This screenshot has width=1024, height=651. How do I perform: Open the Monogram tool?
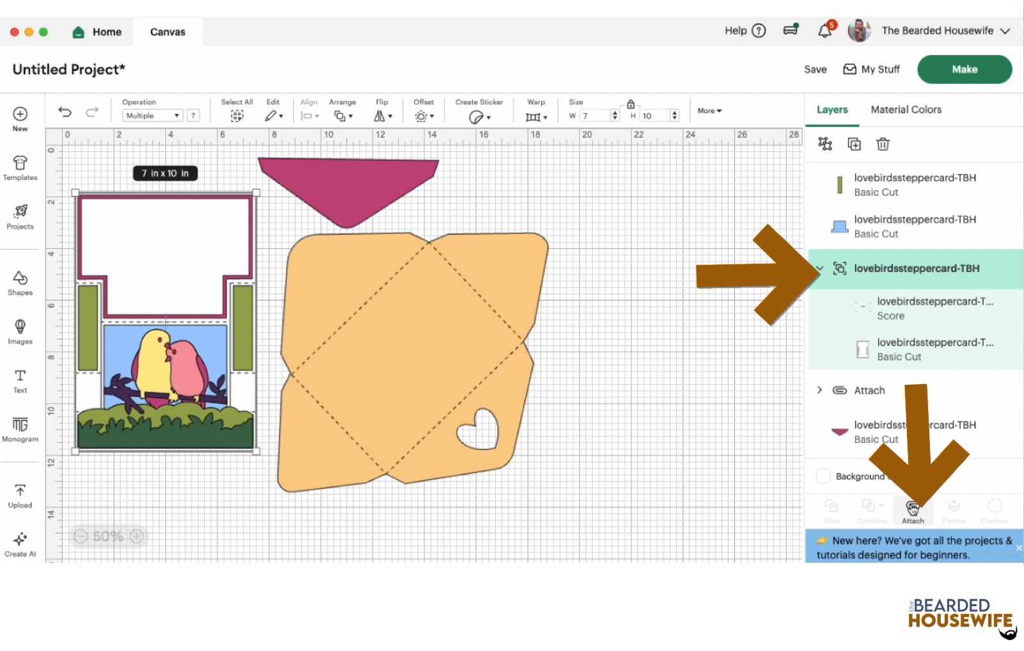tap(20, 429)
